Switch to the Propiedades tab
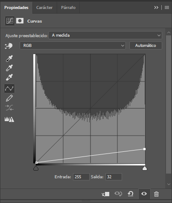Image resolution: width=172 pixels, height=203 pixels. pyautogui.click(x=16, y=8)
